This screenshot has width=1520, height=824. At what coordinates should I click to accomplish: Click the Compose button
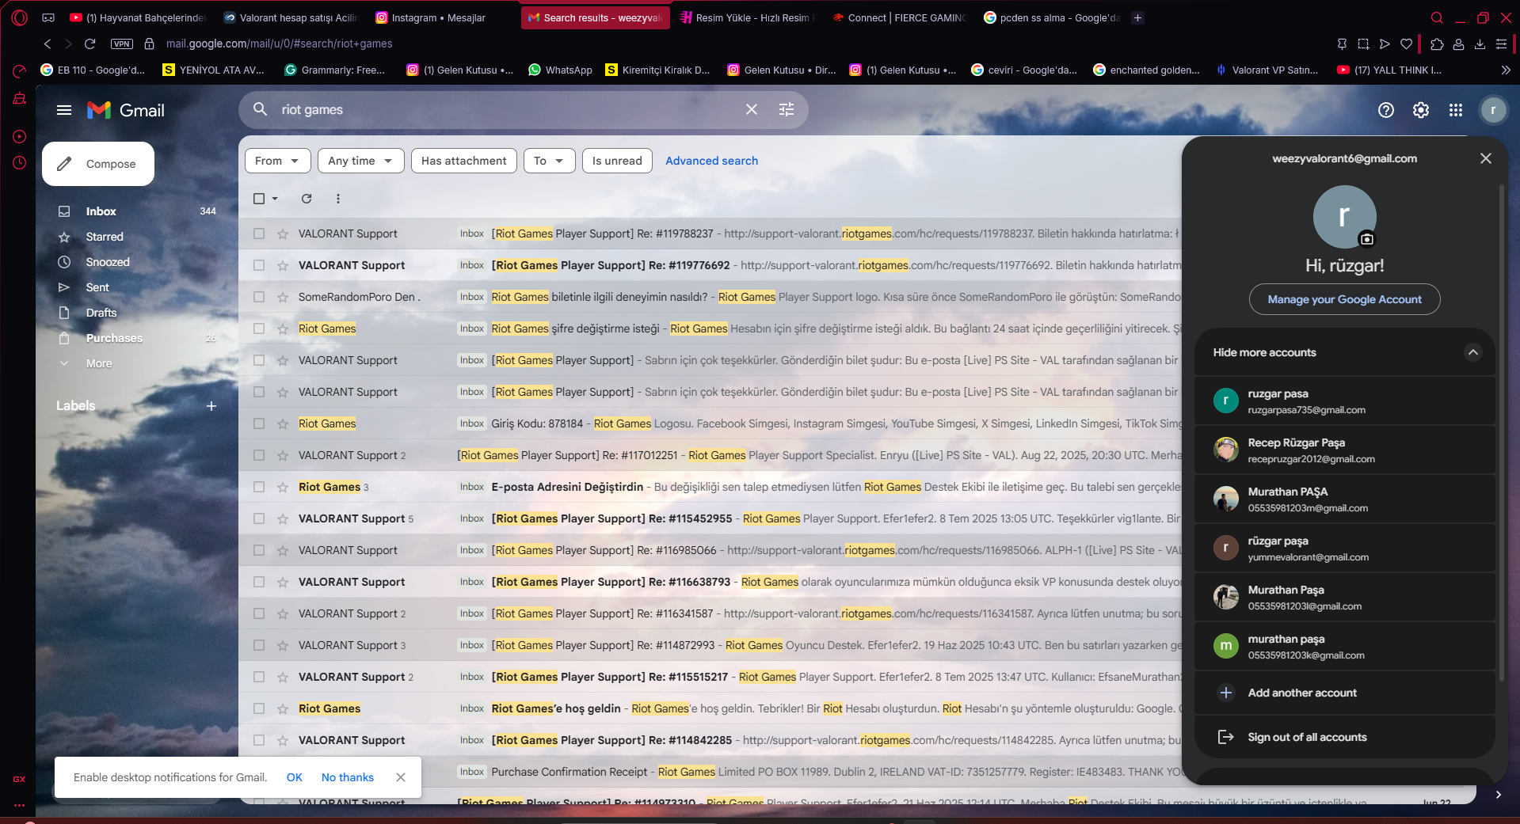(98, 164)
